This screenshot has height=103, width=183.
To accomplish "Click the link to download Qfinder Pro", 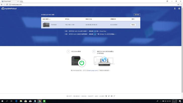I will tap(95, 34).
